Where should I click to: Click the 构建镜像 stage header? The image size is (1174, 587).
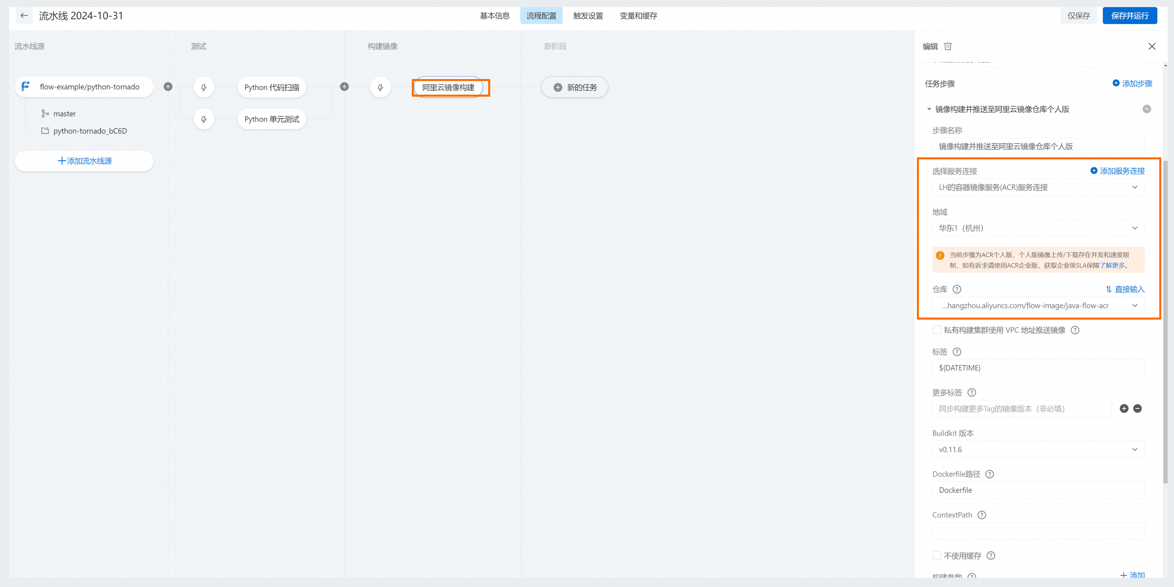(x=383, y=47)
